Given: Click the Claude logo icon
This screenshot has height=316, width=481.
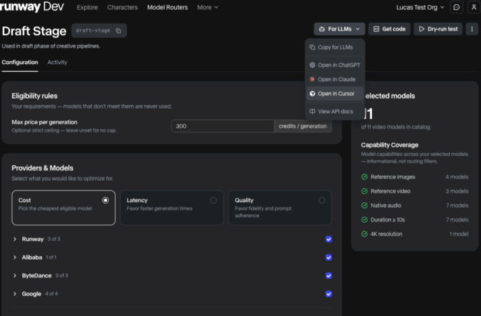Looking at the screenshot, I should click(x=312, y=79).
